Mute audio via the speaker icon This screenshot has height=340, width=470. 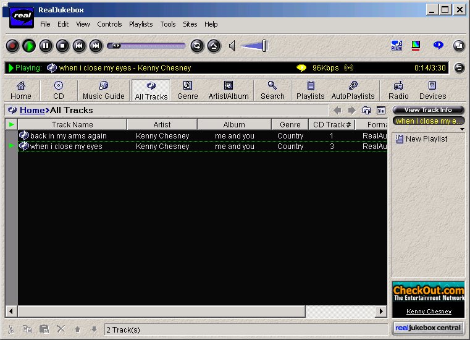coord(232,46)
